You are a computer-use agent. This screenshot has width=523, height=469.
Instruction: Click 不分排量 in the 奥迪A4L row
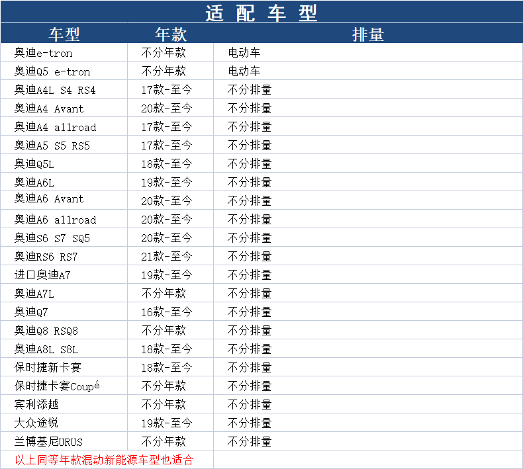click(250, 90)
